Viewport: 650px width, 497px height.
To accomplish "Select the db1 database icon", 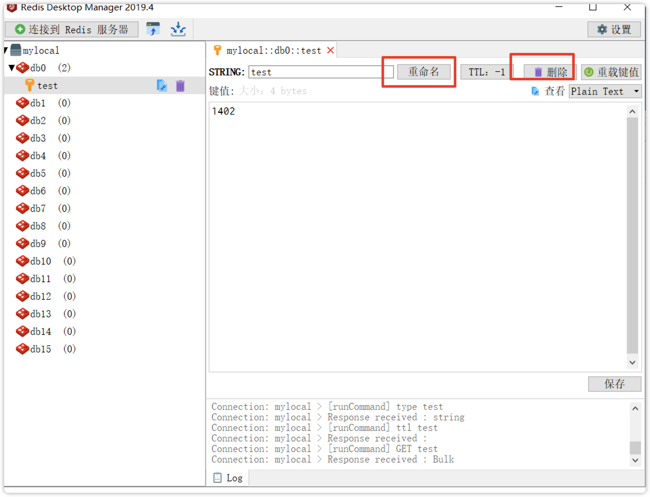I will (22, 103).
